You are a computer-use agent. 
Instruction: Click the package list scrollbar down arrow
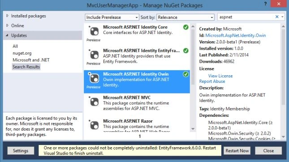(x=193, y=129)
